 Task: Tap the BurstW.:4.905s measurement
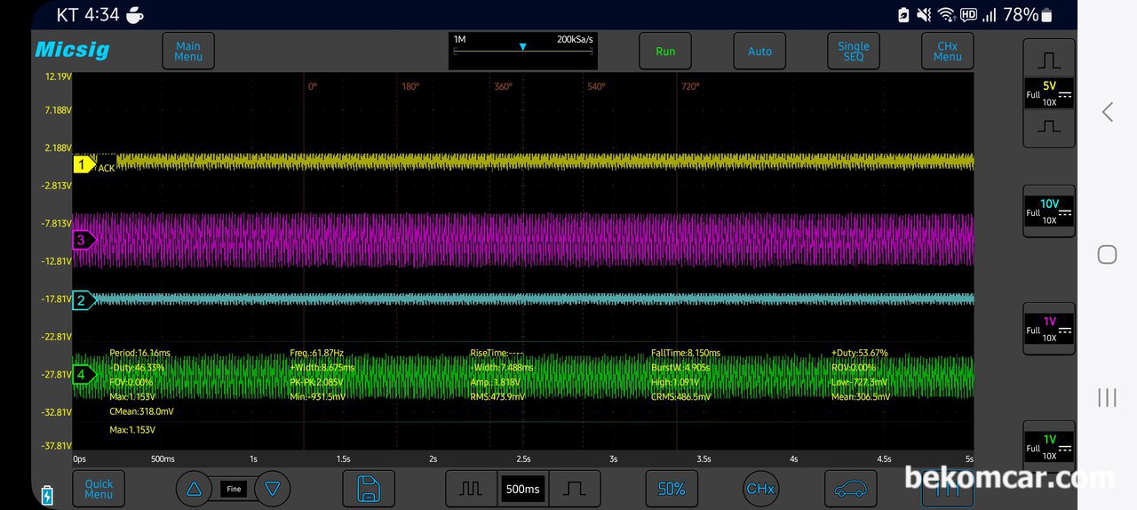point(680,367)
